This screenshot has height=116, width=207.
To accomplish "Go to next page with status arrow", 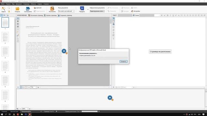I will click(x=57, y=111).
